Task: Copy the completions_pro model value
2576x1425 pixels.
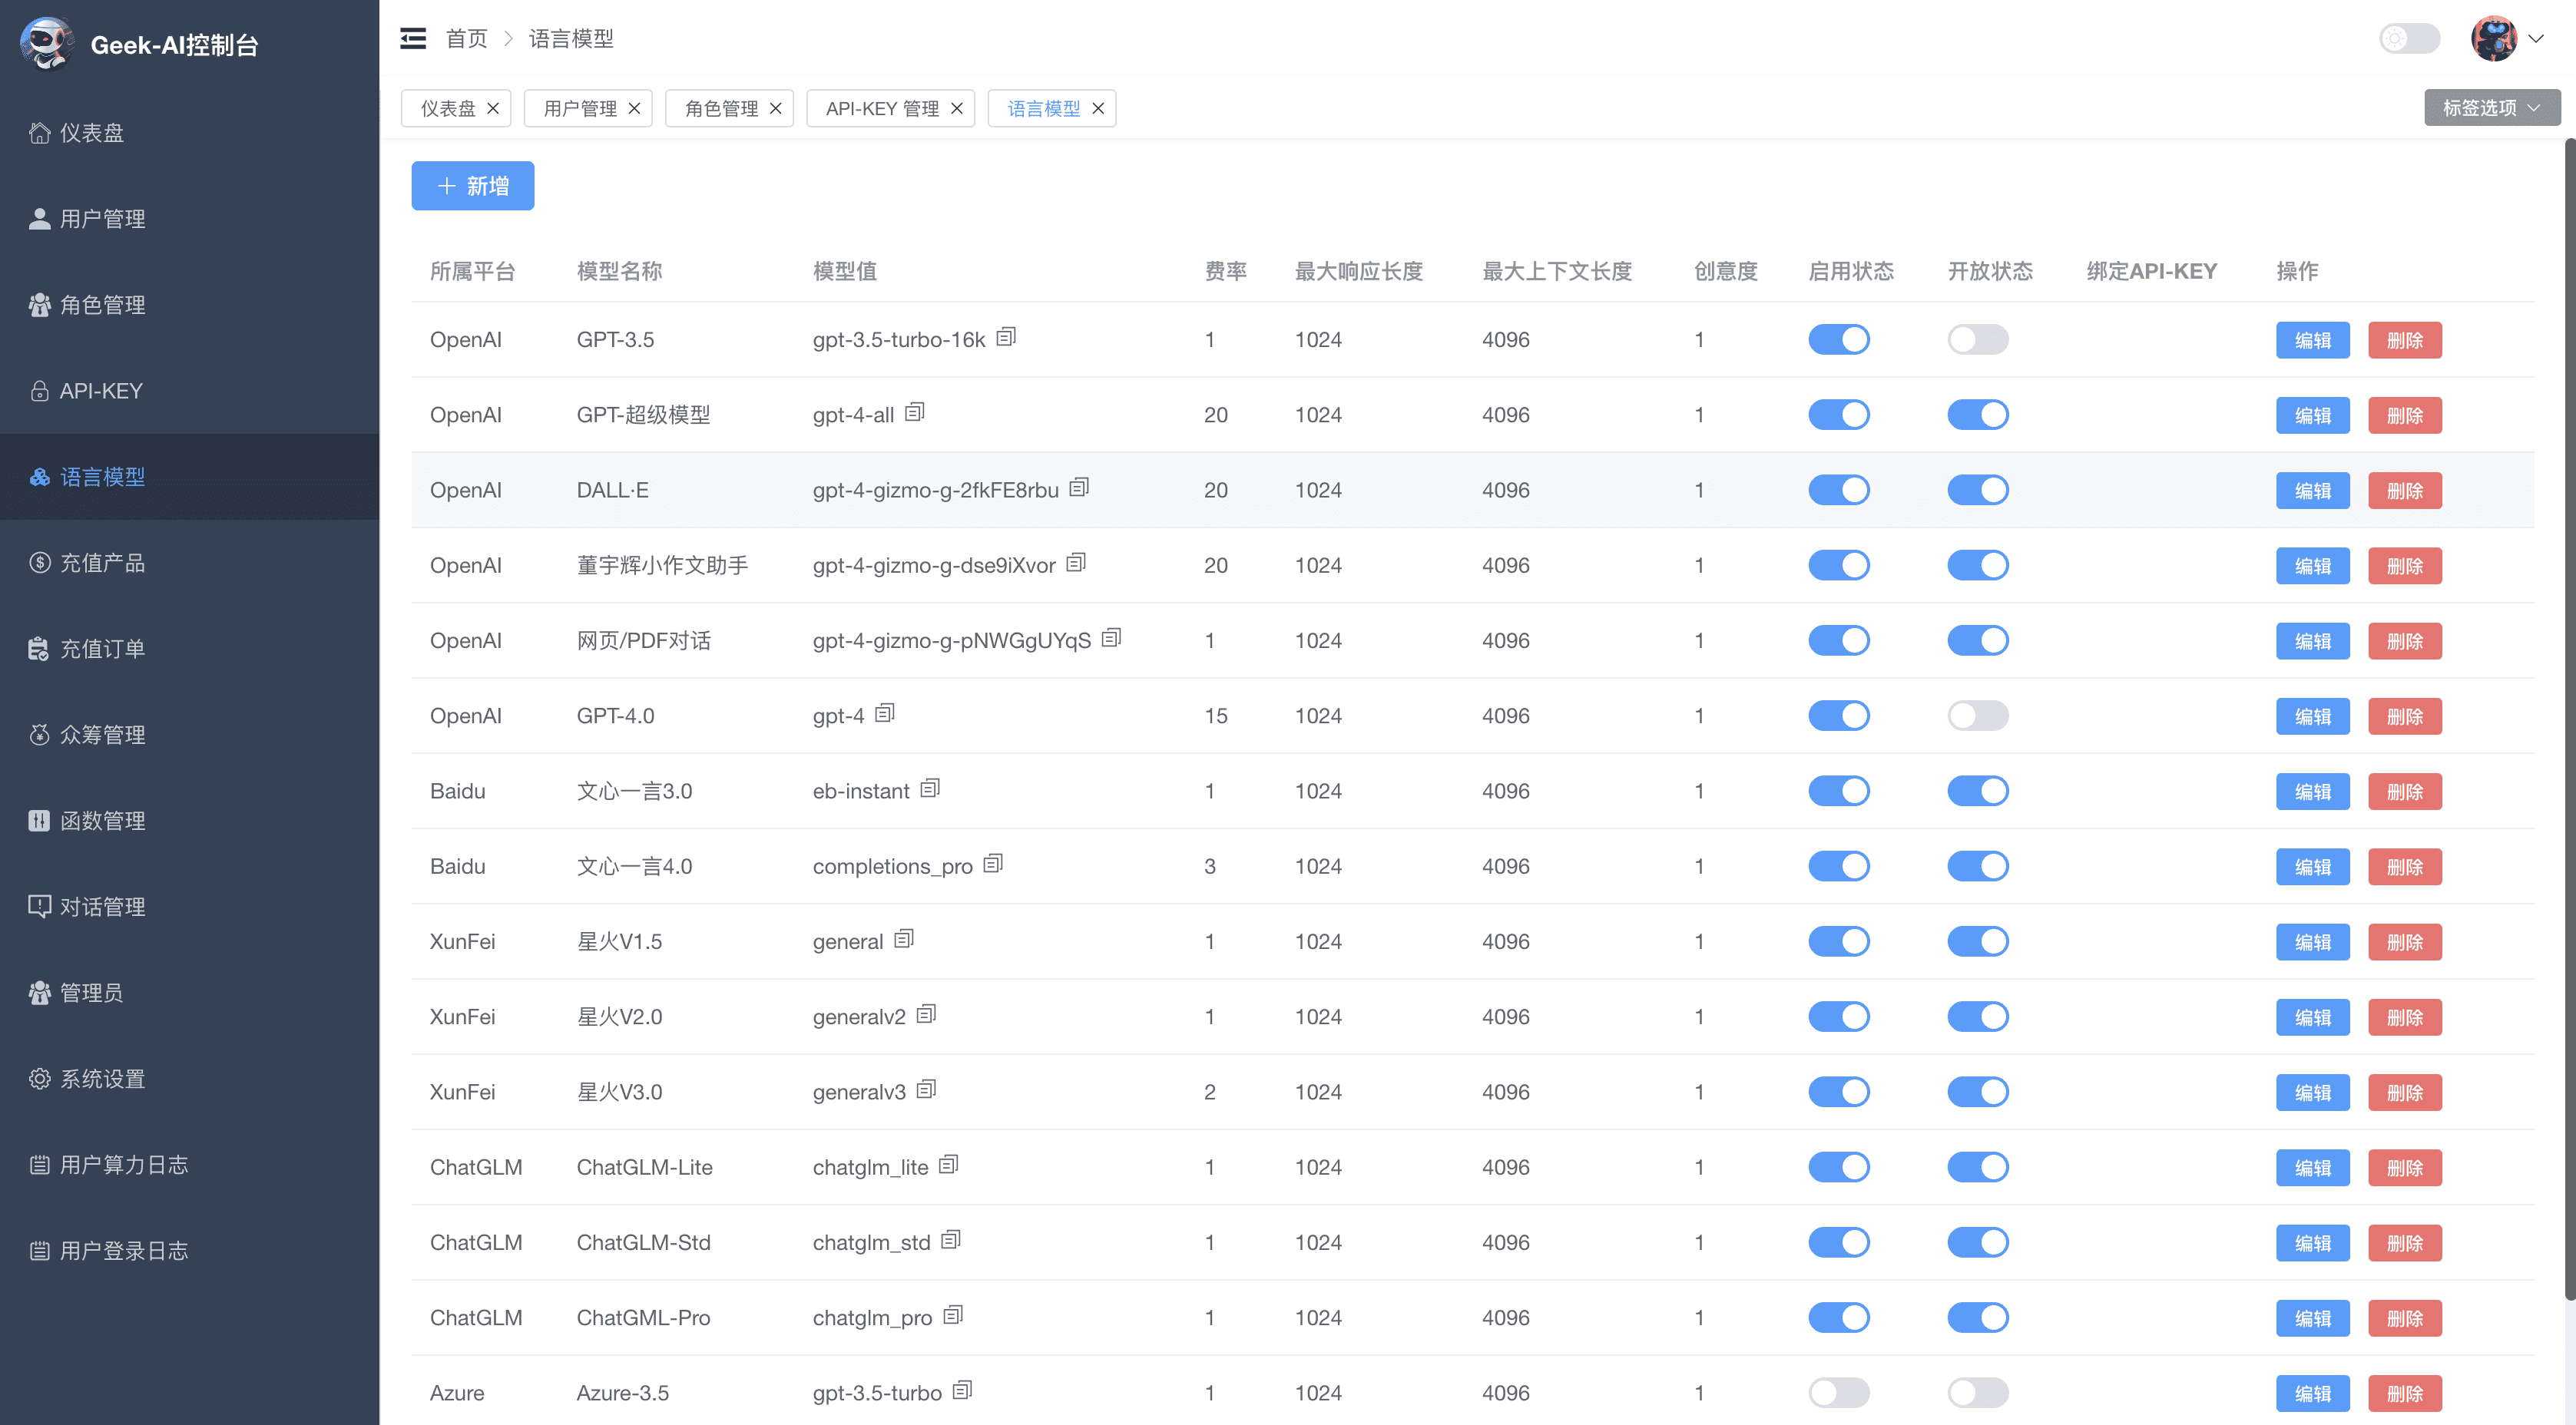Action: click(992, 864)
